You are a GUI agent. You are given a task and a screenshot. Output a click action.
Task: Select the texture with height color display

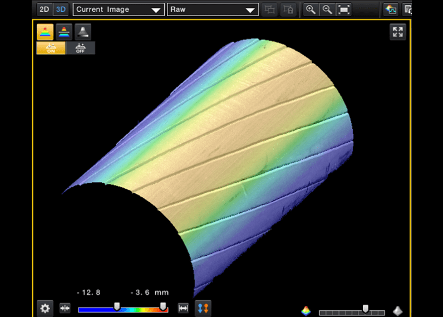pyautogui.click(x=45, y=32)
